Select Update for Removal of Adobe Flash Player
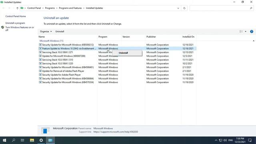The height and width of the screenshot is (144, 256). [117, 71]
